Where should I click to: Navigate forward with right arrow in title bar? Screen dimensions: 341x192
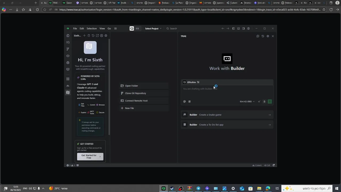pos(228,29)
